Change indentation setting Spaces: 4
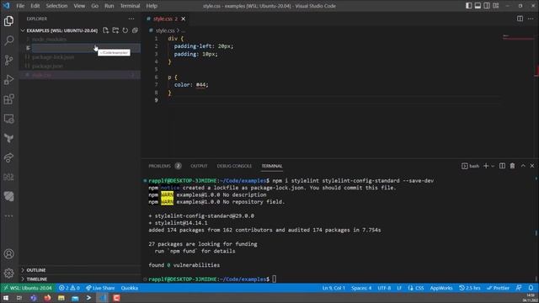The height and width of the screenshot is (303, 539). pos(361,288)
